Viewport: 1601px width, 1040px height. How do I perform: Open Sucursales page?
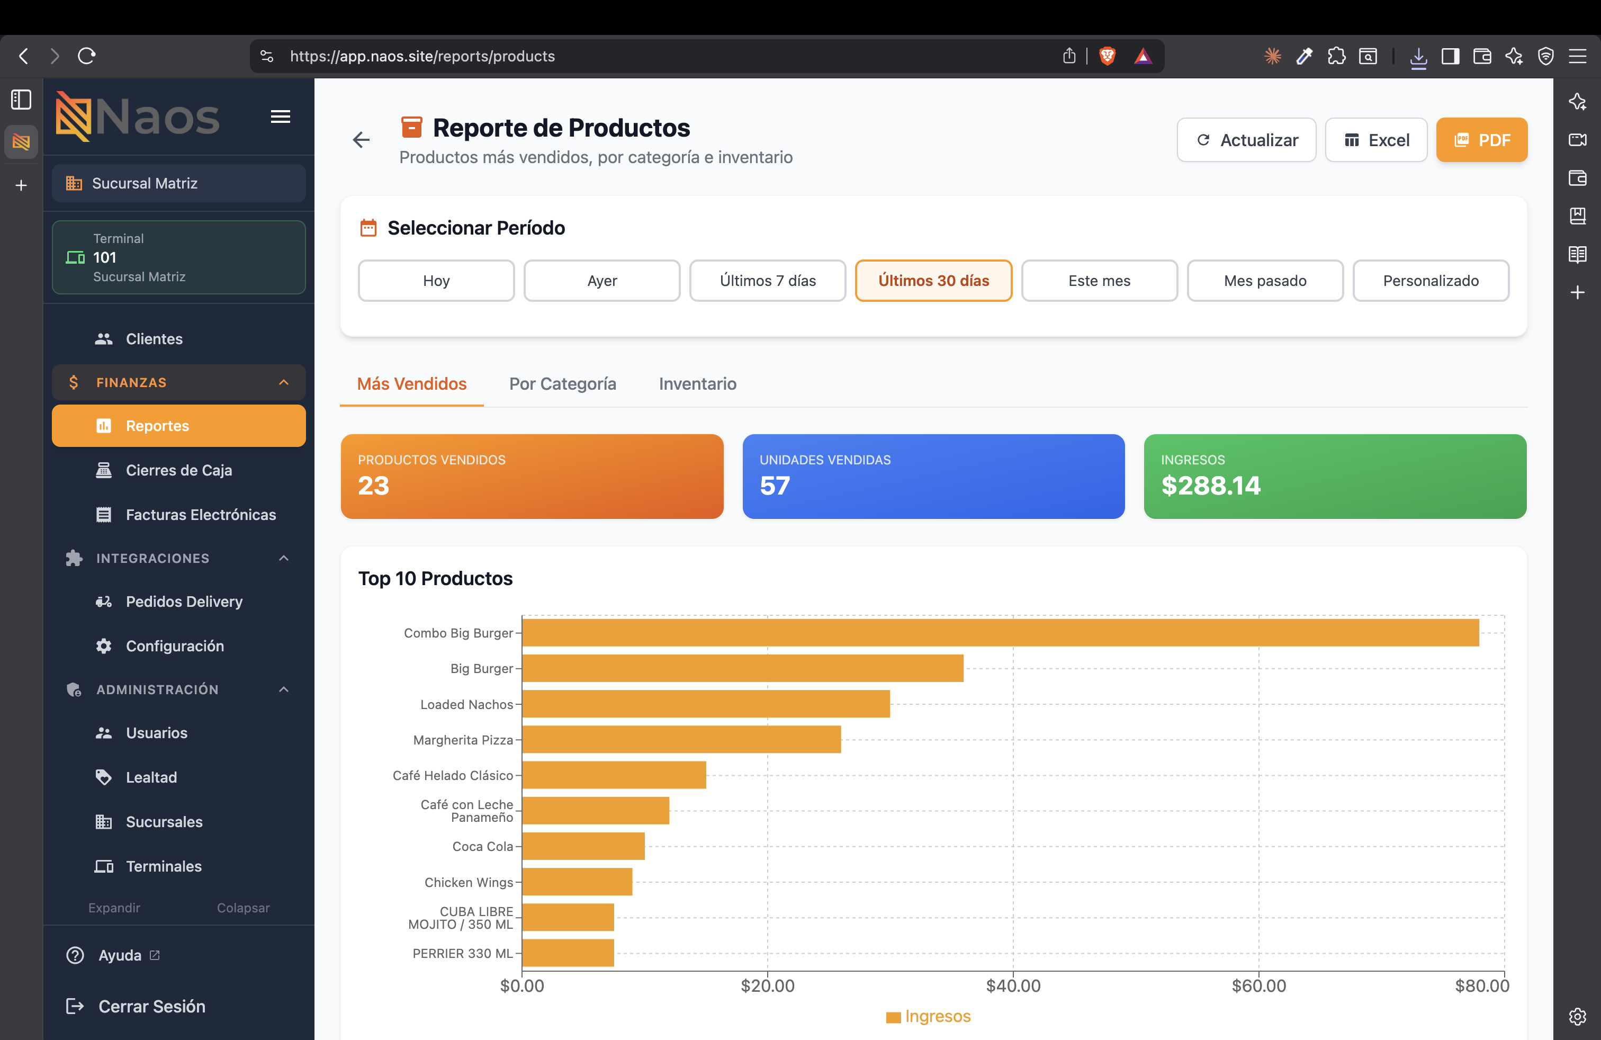click(x=179, y=821)
